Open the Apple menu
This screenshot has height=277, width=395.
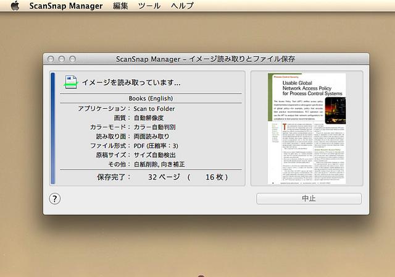click(x=16, y=6)
